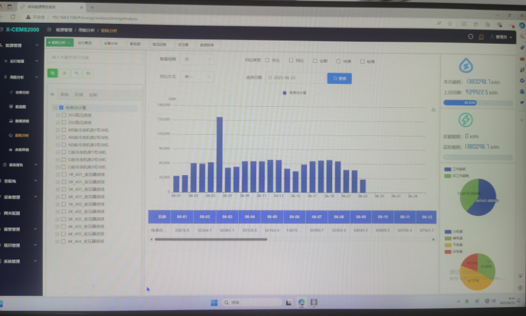The height and width of the screenshot is (316, 526).
Task: Click the chart download icon
Action: click(433, 110)
